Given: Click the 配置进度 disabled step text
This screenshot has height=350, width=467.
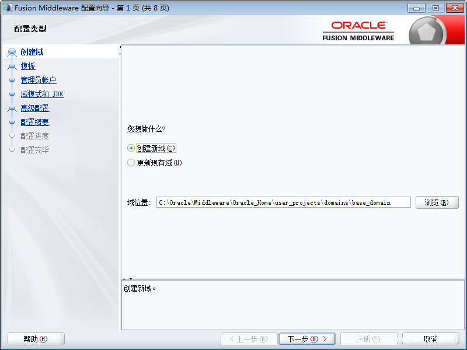Looking at the screenshot, I should pos(34,136).
